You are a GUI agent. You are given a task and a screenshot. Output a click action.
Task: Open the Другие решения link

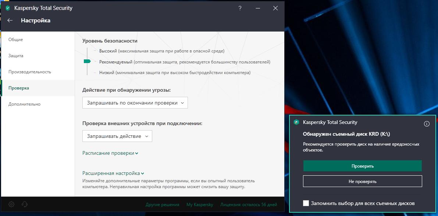point(162,205)
